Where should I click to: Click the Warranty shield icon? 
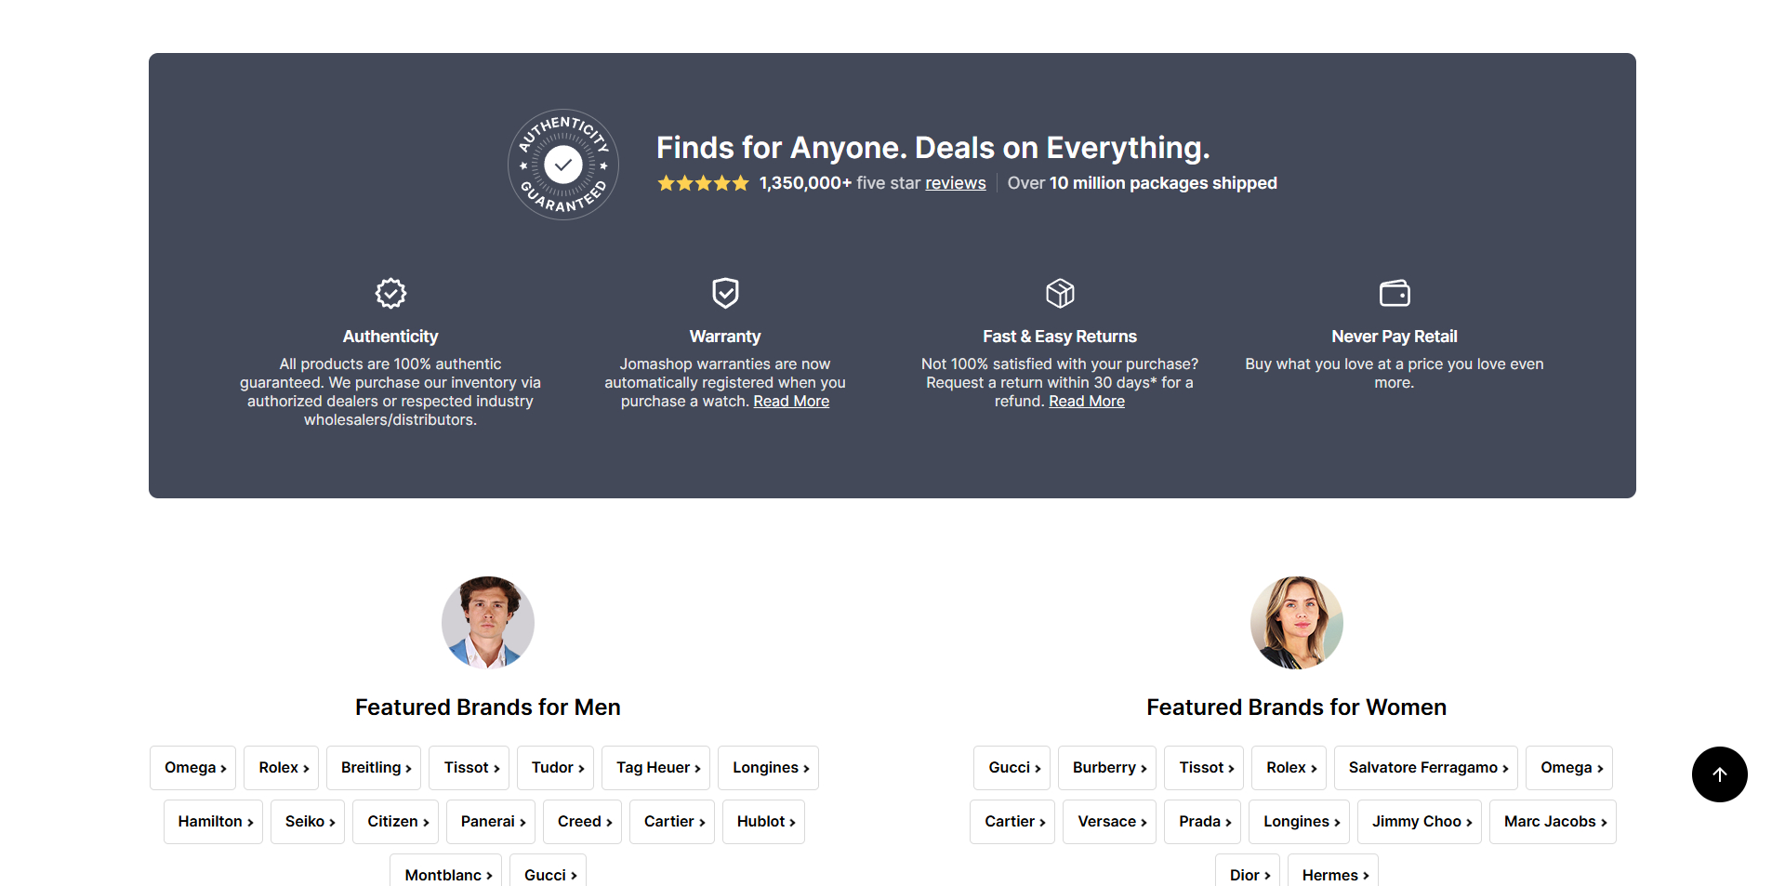(x=725, y=293)
